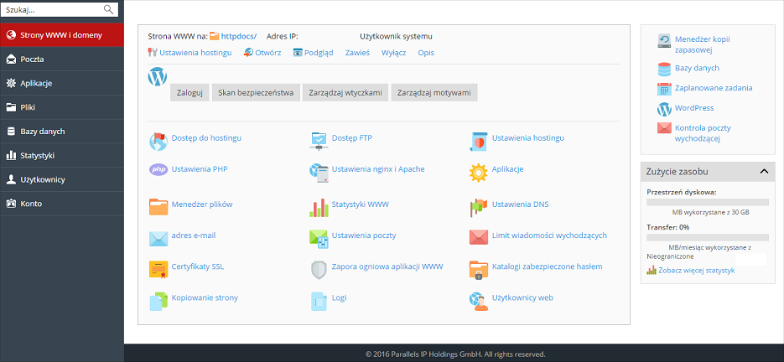Click the Opis link
Screen dimensions: 784x362
426,53
